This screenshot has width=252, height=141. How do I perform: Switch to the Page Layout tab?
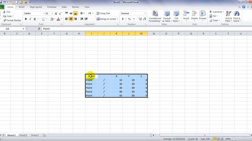tap(36, 7)
